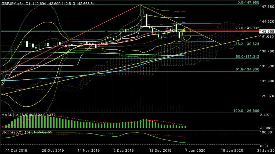Select the 7 Jan 2020 date label
The width and height of the screenshot is (275, 154).
(196, 151)
